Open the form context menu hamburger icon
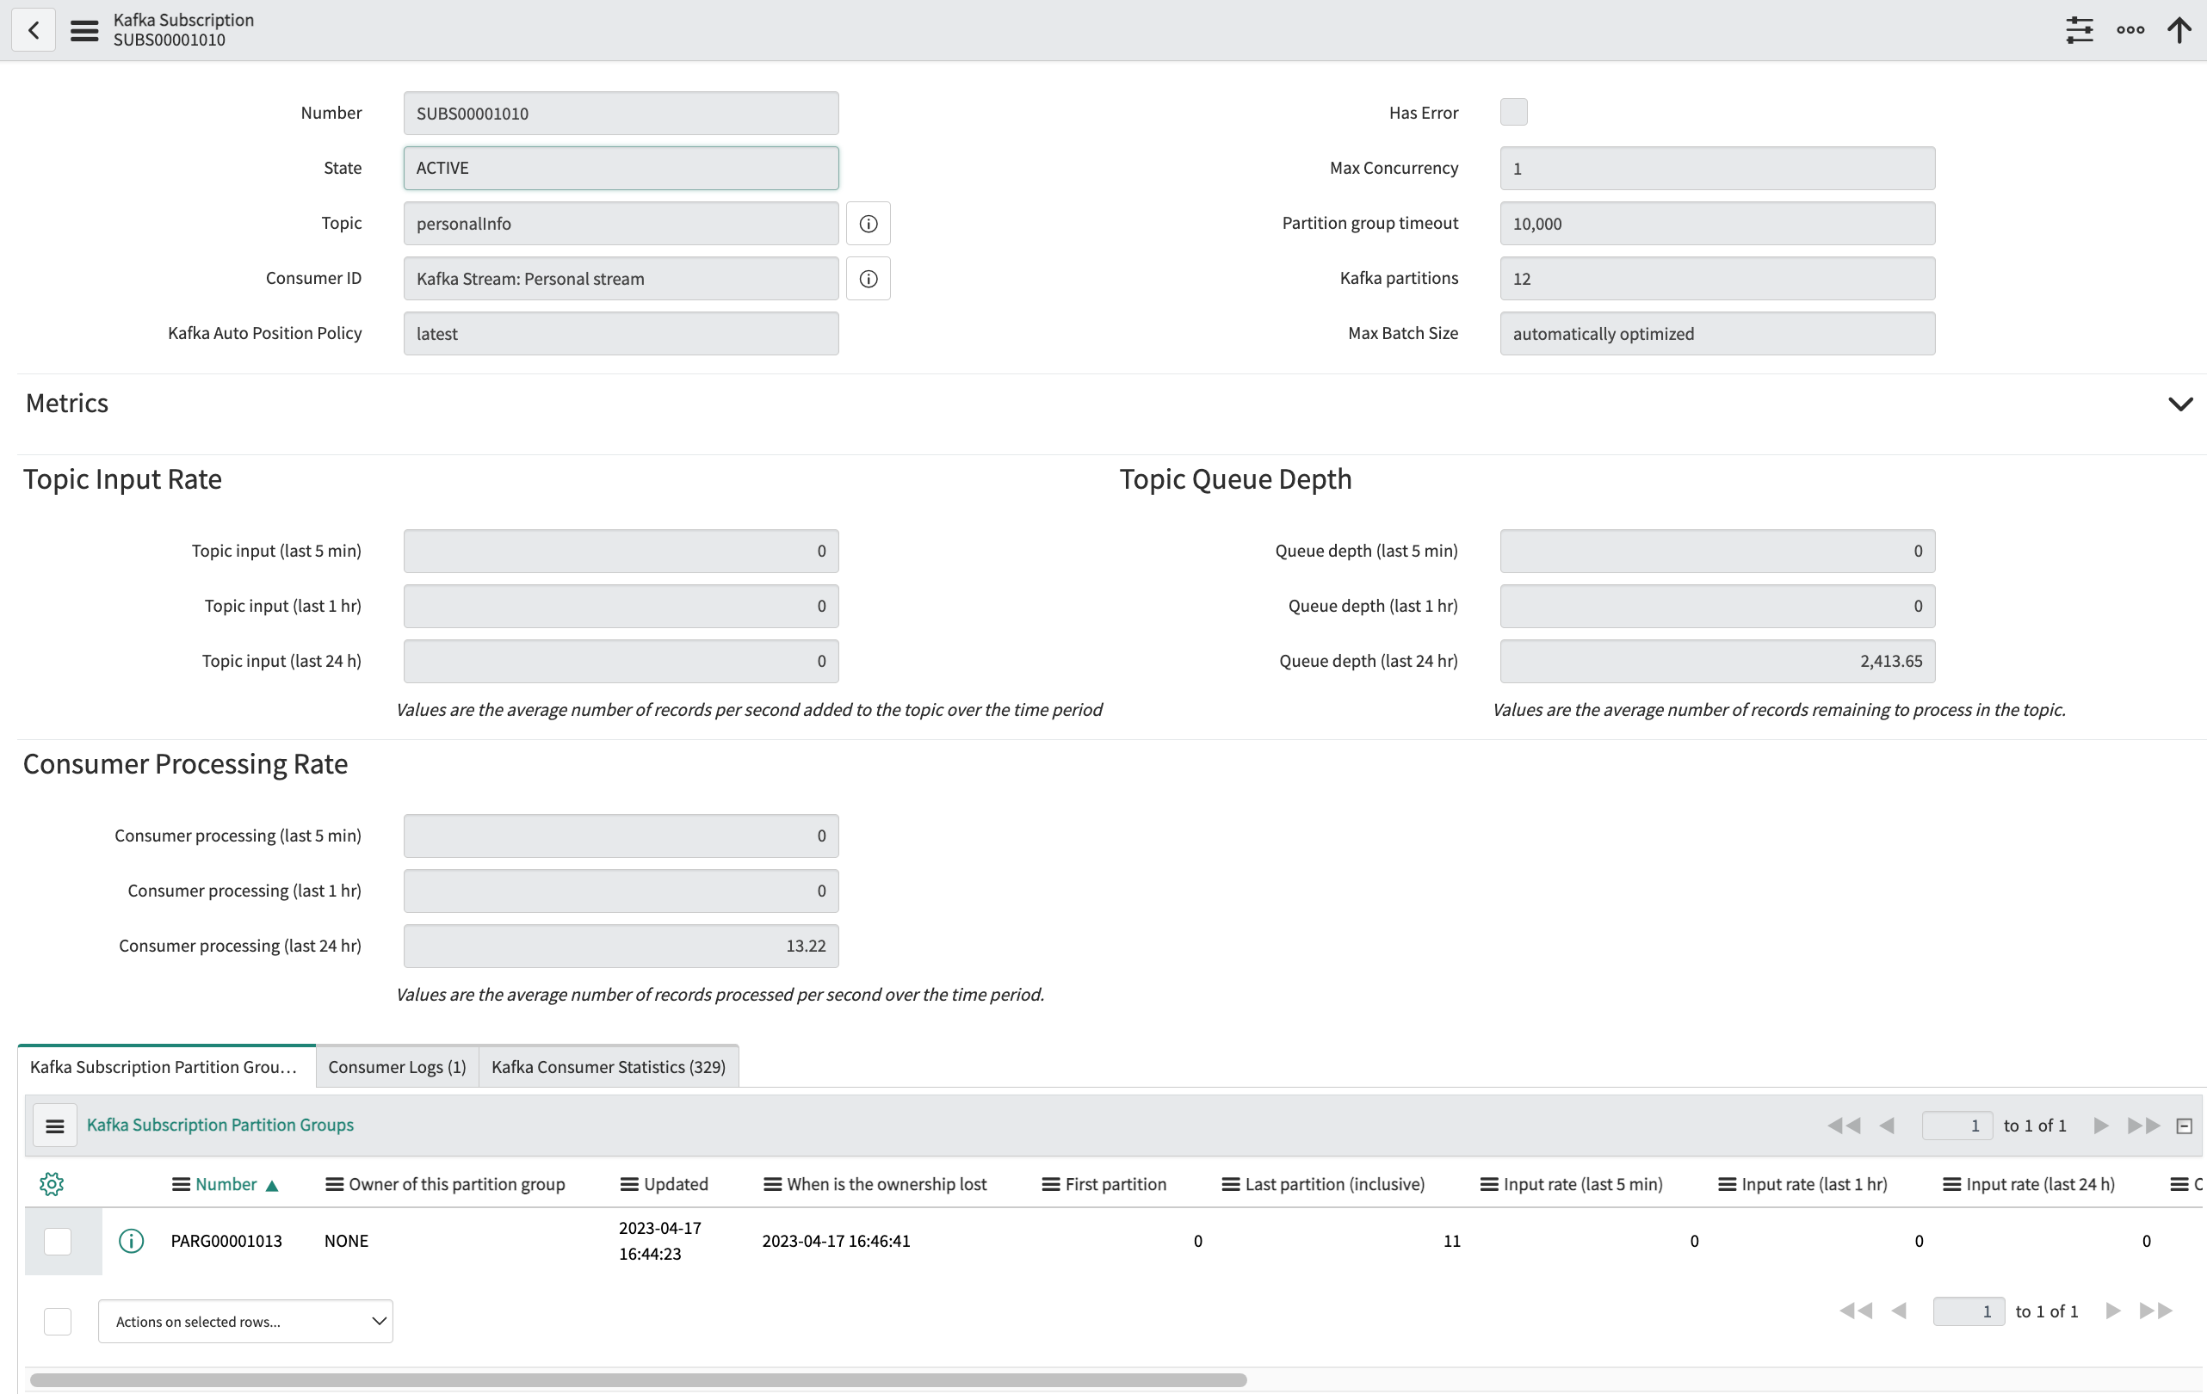Viewport: 2207px width, 1394px height. pos(84,30)
